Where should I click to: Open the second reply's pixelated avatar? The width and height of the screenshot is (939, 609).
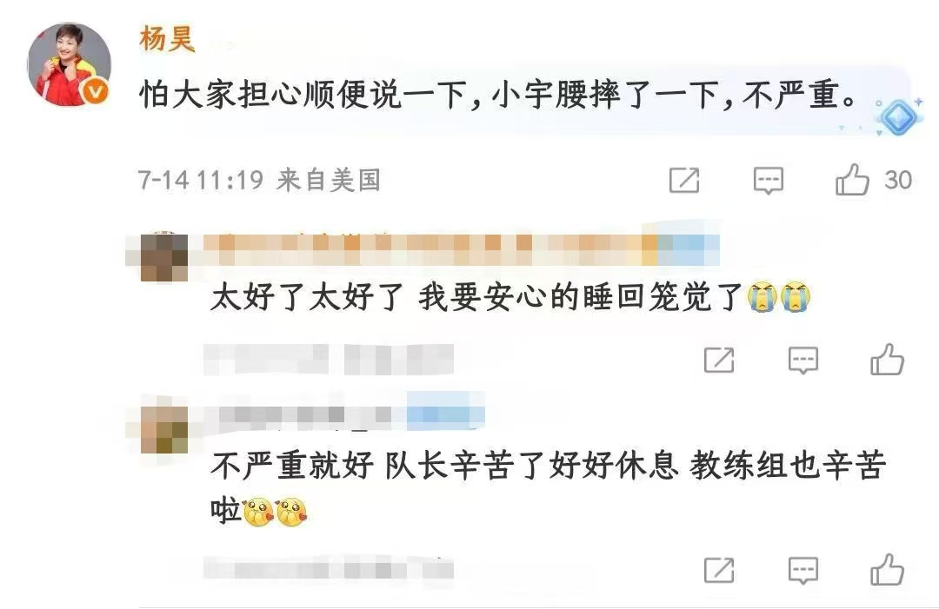click(163, 429)
